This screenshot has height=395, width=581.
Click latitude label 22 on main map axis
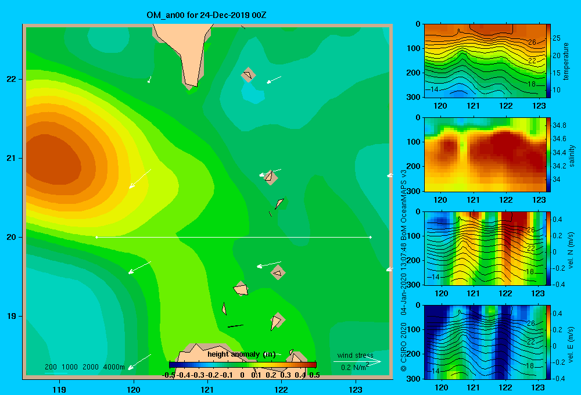coord(12,79)
